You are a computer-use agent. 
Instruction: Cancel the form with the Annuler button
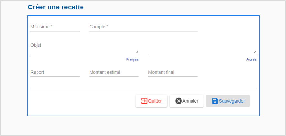tap(186, 101)
